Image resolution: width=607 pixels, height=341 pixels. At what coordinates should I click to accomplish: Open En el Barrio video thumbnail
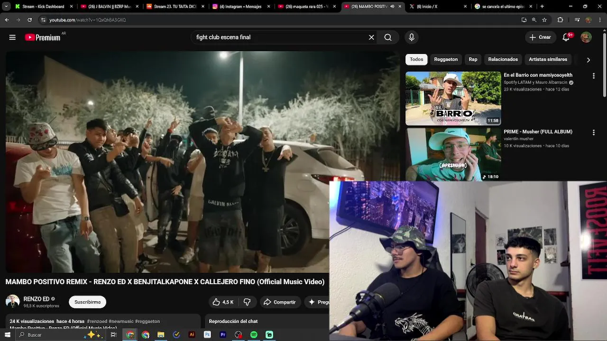pos(453,99)
